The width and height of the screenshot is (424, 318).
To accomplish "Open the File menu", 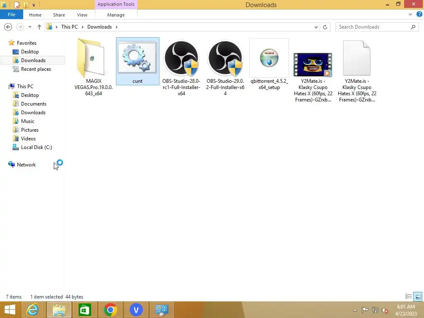I will pyautogui.click(x=11, y=14).
